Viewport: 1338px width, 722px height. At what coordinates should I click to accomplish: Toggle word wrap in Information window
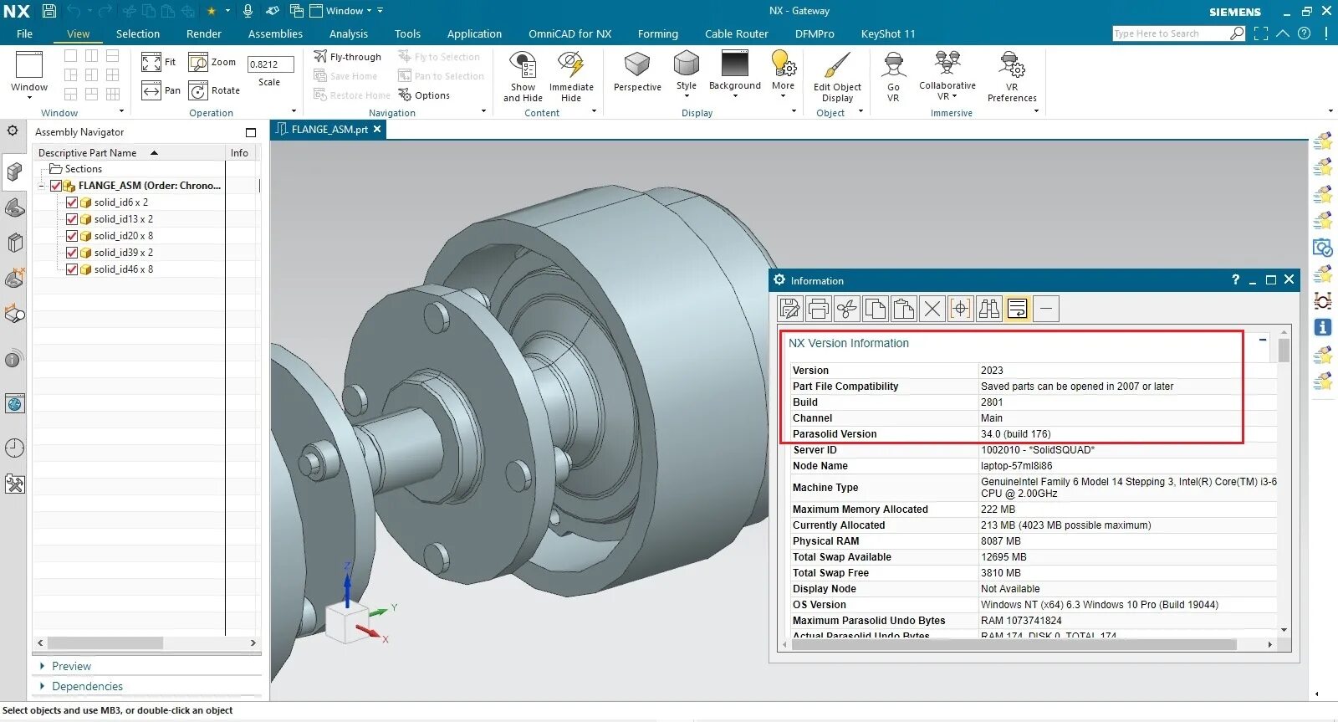(1018, 309)
